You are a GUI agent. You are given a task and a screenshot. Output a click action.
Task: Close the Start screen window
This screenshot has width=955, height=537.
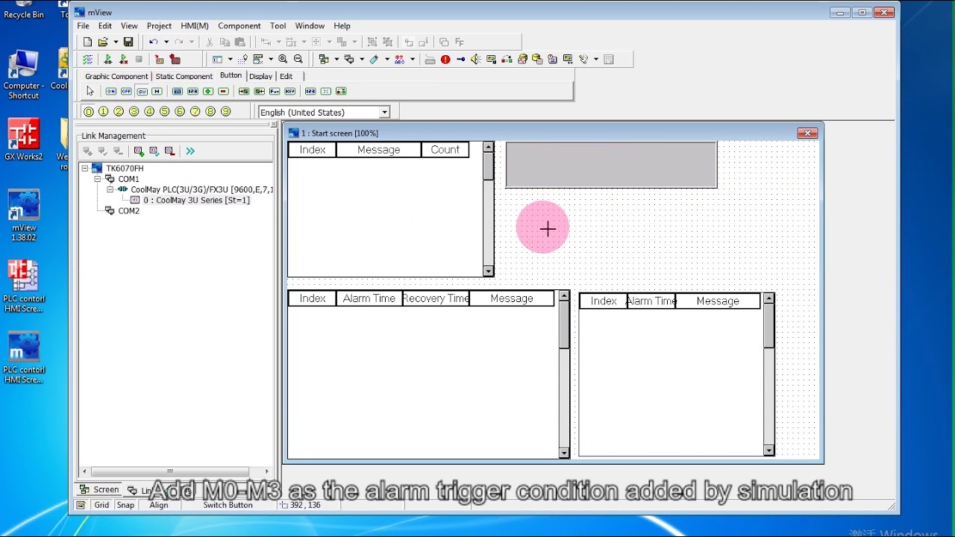[x=807, y=133]
